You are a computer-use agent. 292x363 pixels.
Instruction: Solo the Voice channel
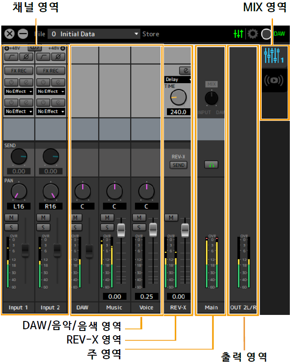[x=139, y=227]
